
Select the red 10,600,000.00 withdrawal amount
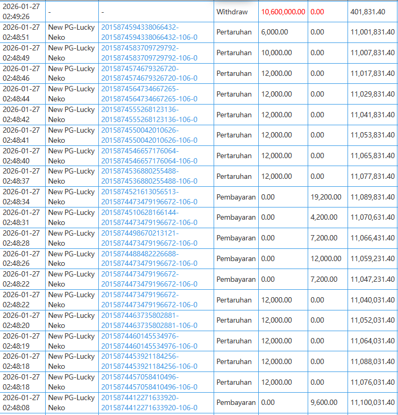[283, 12]
